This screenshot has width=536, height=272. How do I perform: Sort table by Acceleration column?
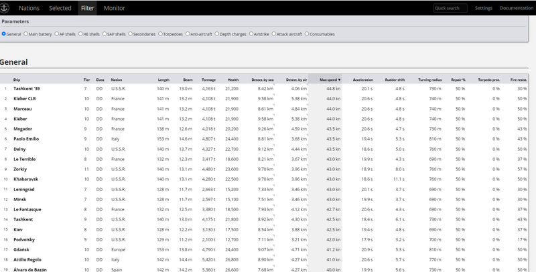(x=362, y=80)
